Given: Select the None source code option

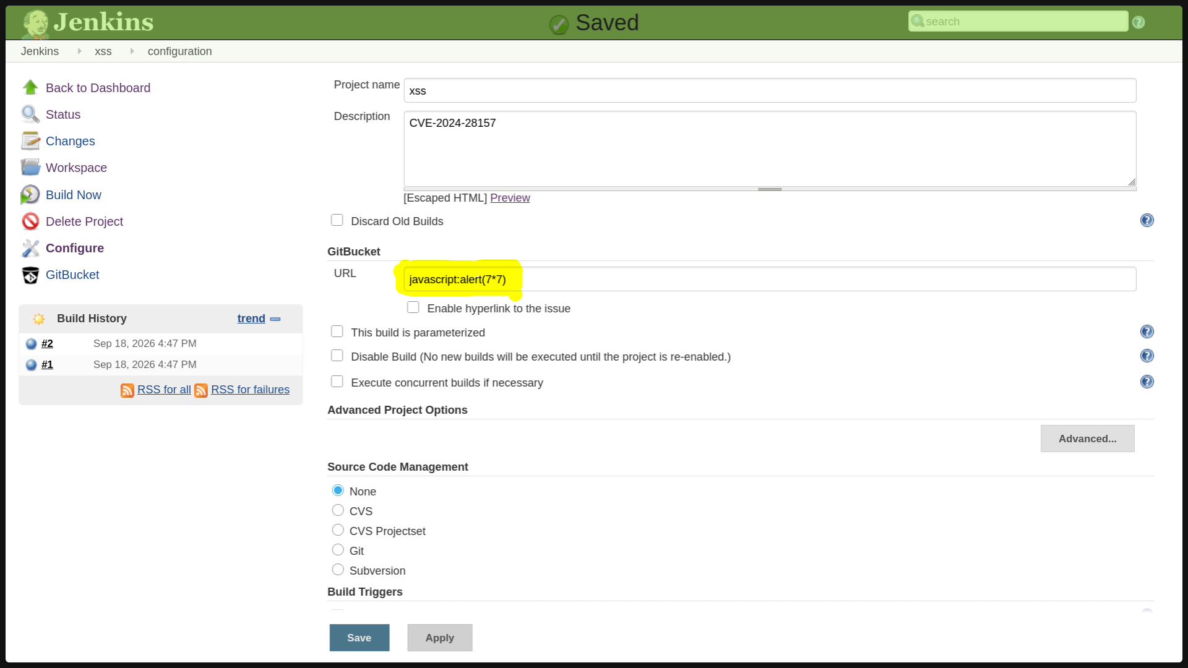Looking at the screenshot, I should pos(338,490).
